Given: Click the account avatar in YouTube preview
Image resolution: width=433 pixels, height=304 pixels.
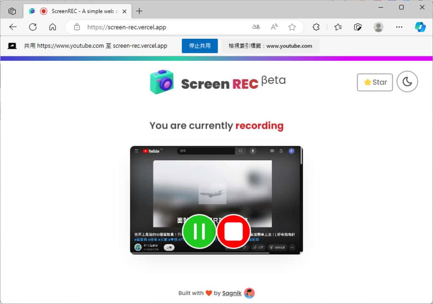Looking at the screenshot, I should click(x=291, y=151).
